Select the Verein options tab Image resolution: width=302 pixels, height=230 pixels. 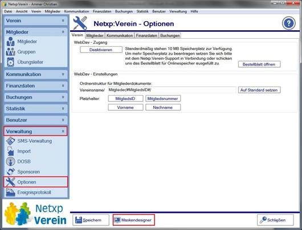coord(77,35)
